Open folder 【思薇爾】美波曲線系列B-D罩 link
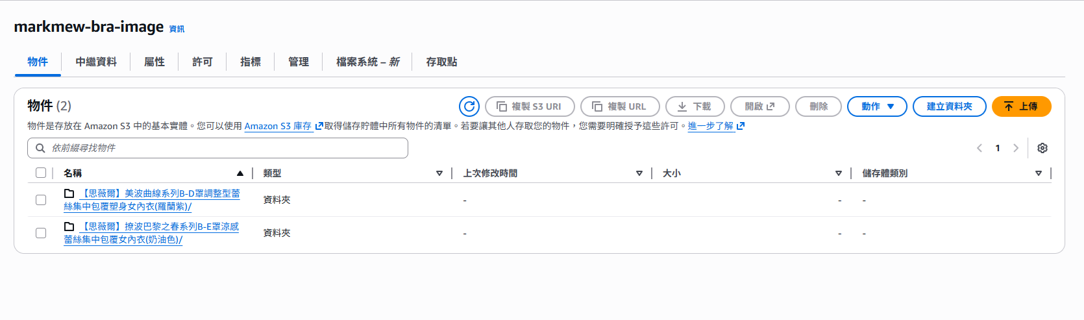Image resolution: width=1084 pixels, height=320 pixels. (x=152, y=200)
